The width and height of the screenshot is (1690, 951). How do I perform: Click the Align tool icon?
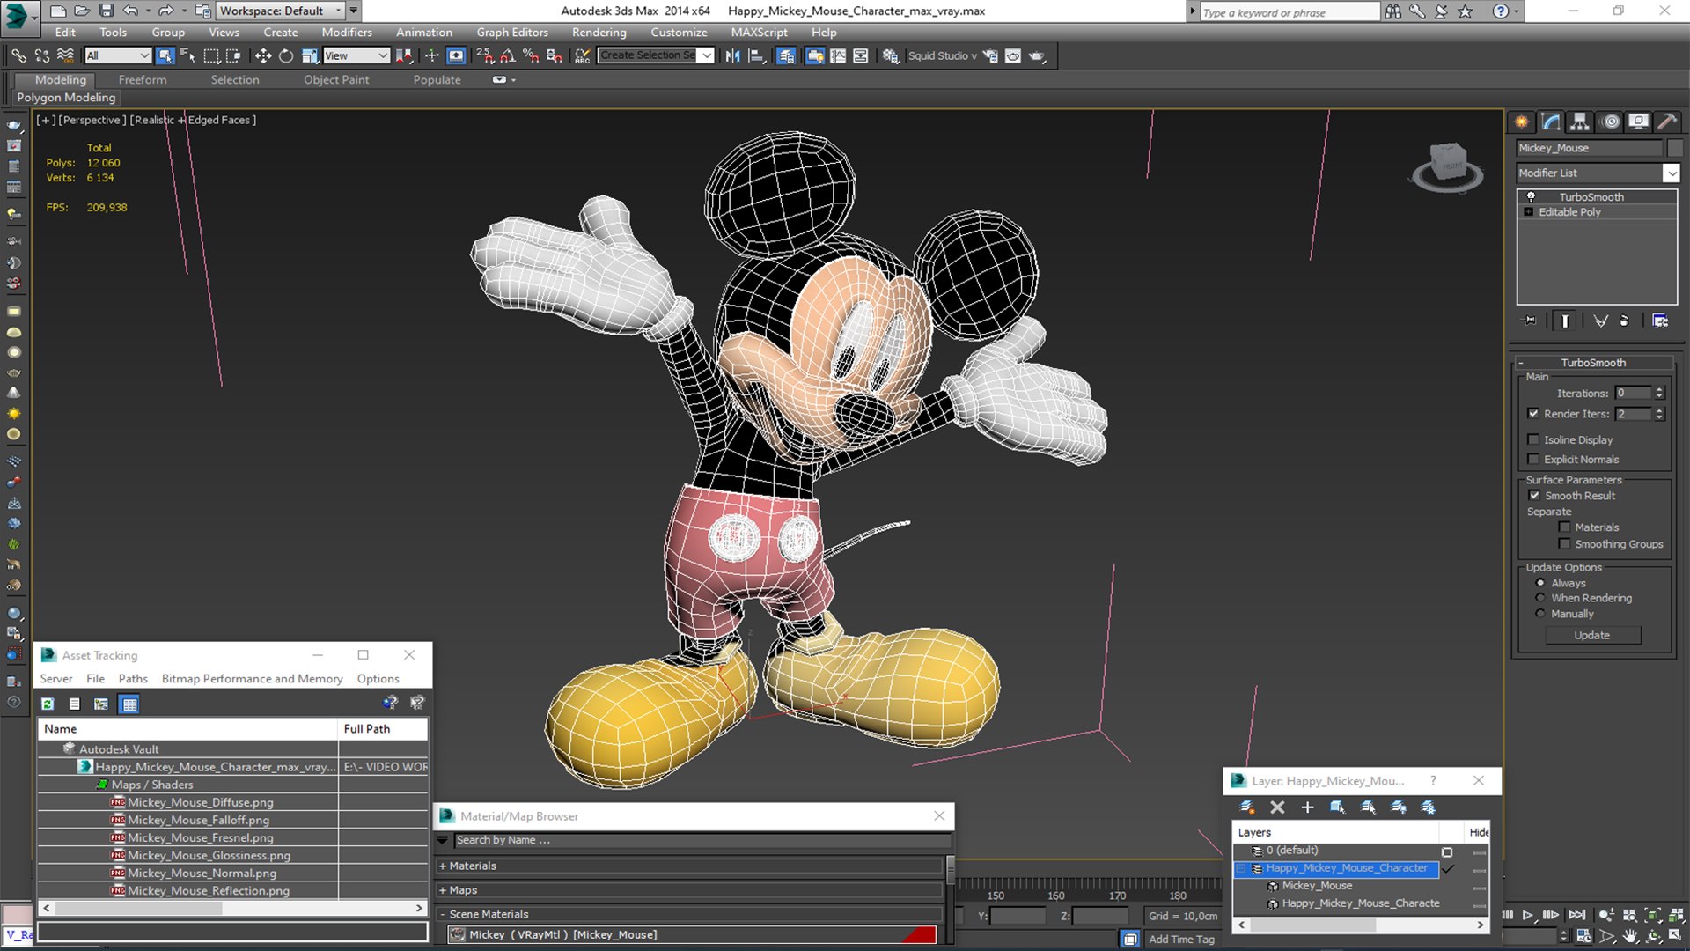click(x=756, y=55)
